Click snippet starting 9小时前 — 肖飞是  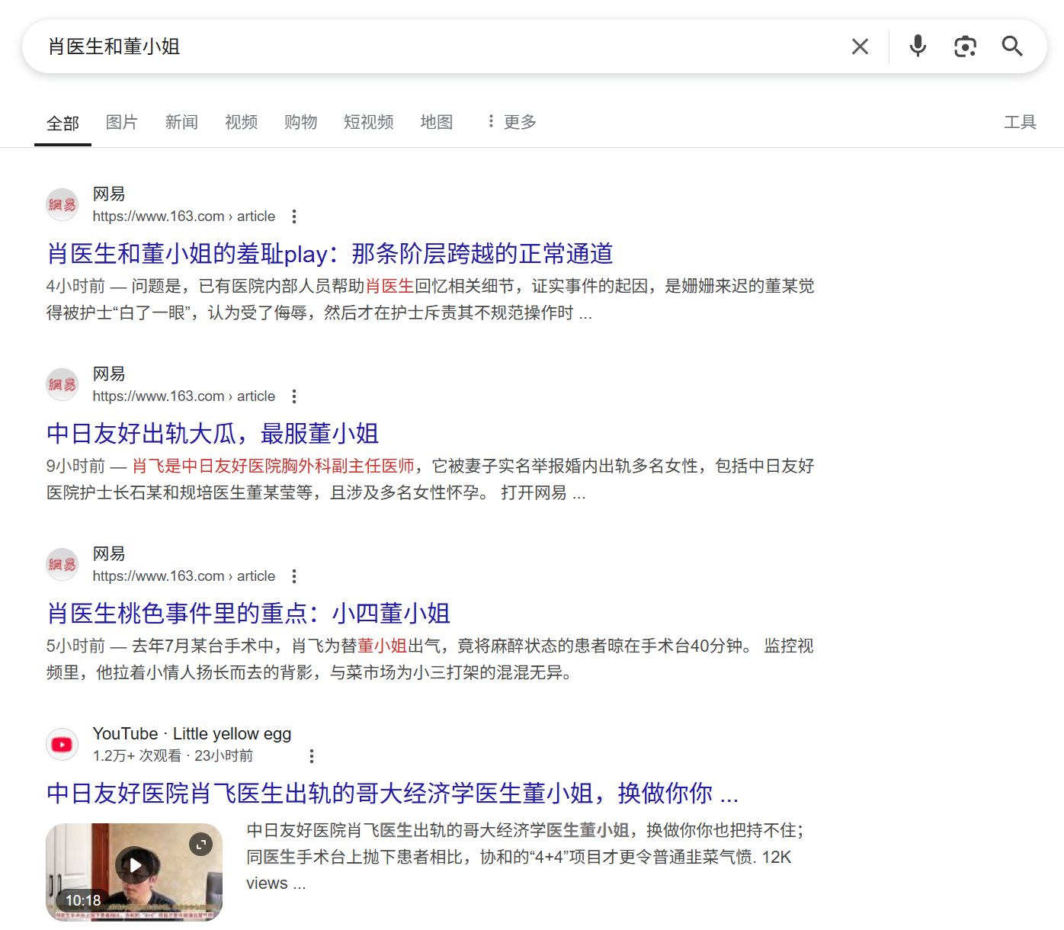coord(431,479)
